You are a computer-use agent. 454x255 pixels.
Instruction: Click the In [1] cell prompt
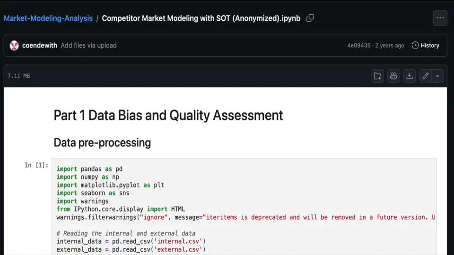click(36, 165)
